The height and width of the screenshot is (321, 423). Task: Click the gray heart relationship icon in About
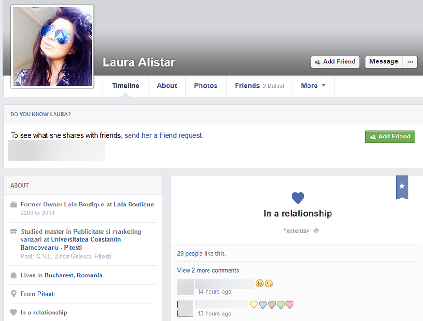click(x=14, y=313)
